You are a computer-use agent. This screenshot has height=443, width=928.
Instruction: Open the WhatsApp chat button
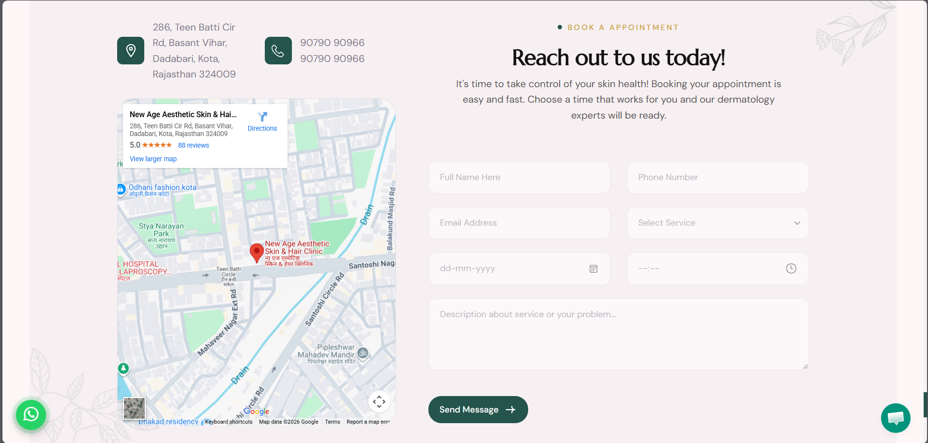tap(31, 414)
